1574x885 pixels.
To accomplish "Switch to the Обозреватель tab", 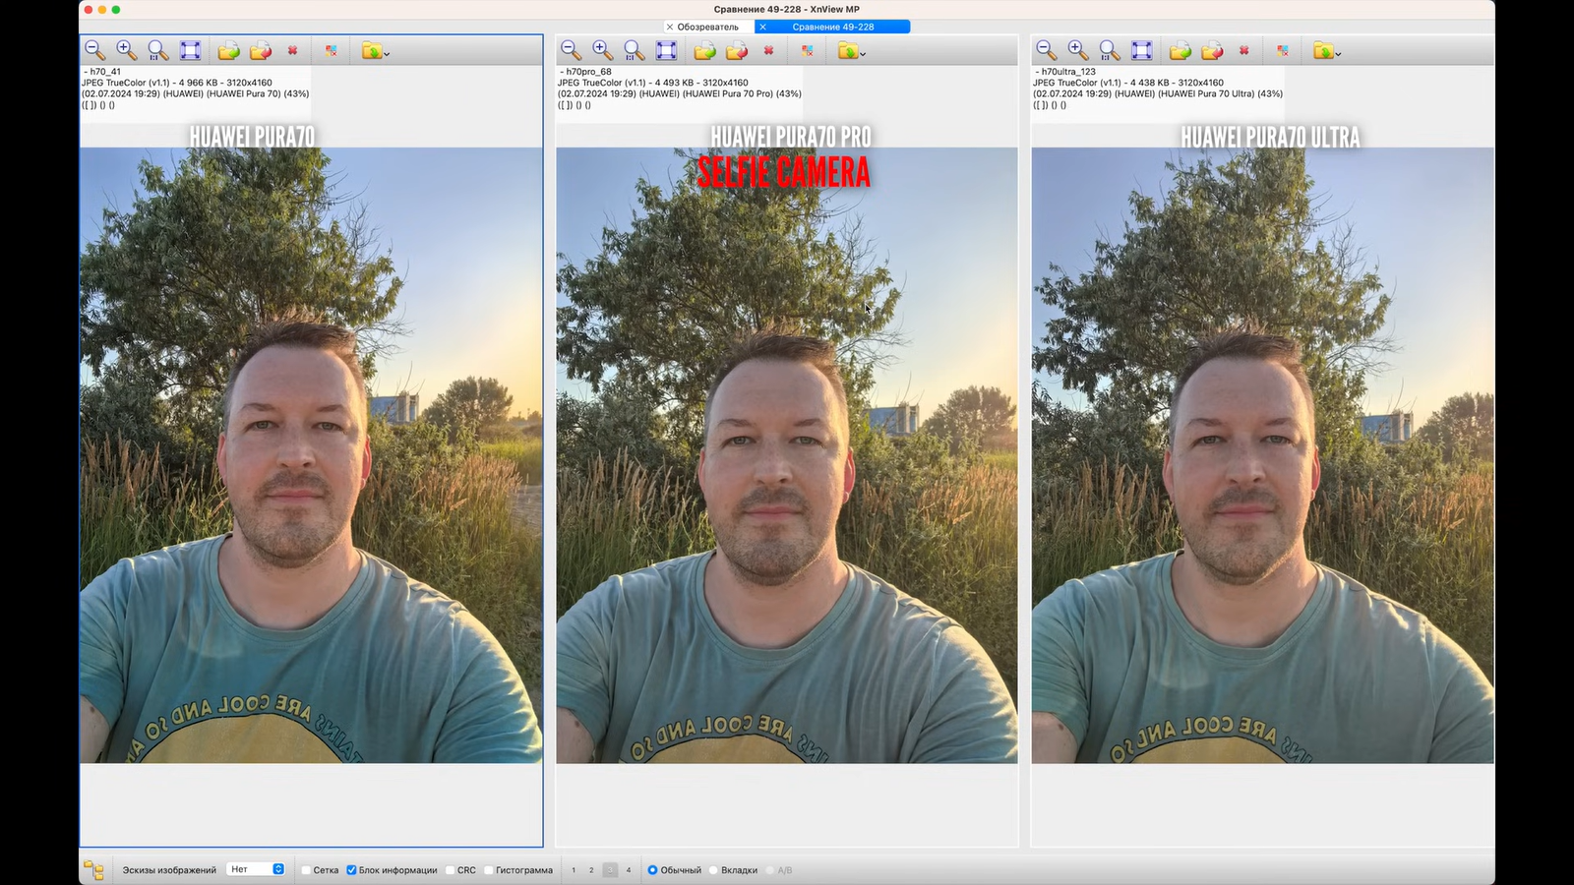I will pos(707,27).
